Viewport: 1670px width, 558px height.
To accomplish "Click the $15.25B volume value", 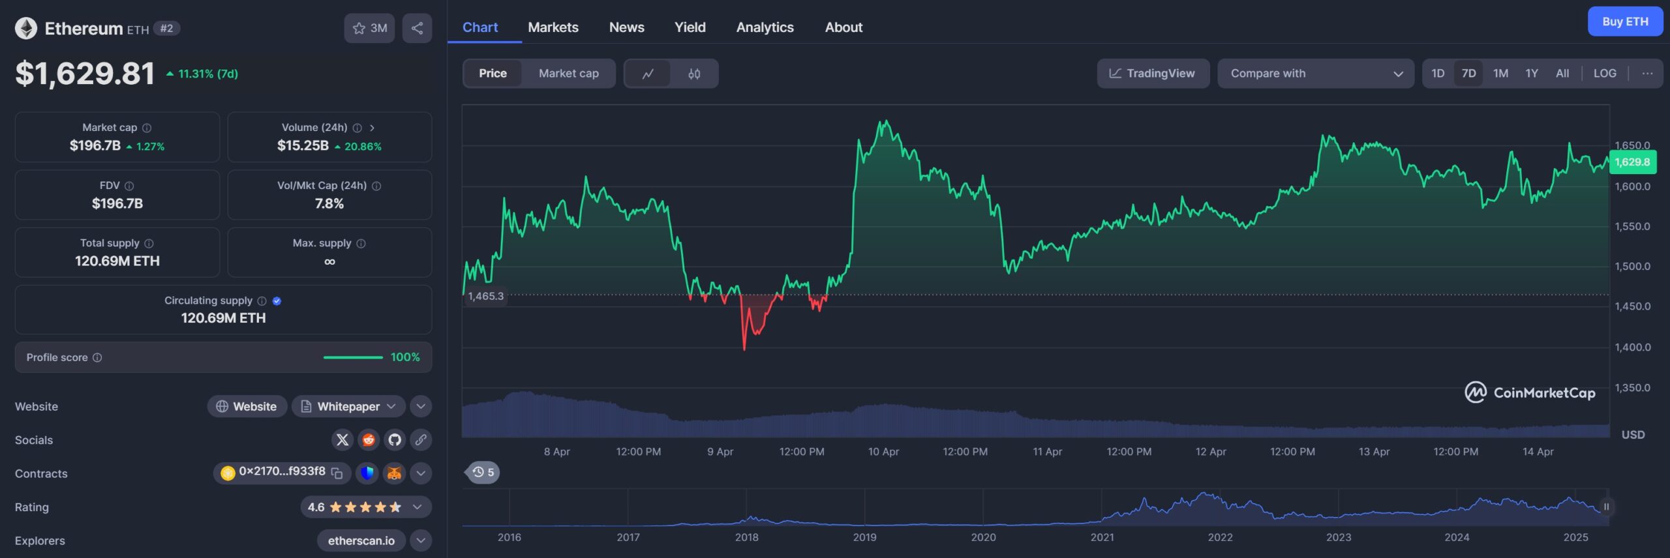I will pos(303,146).
